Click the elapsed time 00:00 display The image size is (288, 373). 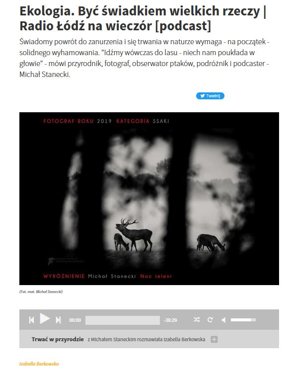coord(75,320)
